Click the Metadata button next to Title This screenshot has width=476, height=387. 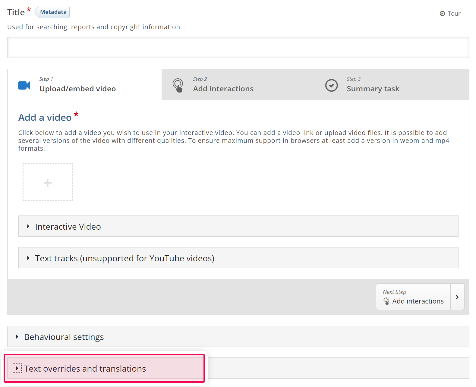pos(52,12)
